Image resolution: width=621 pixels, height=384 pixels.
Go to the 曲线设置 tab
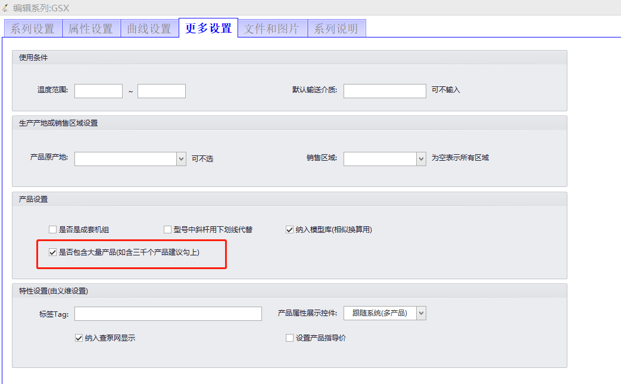[x=149, y=29]
